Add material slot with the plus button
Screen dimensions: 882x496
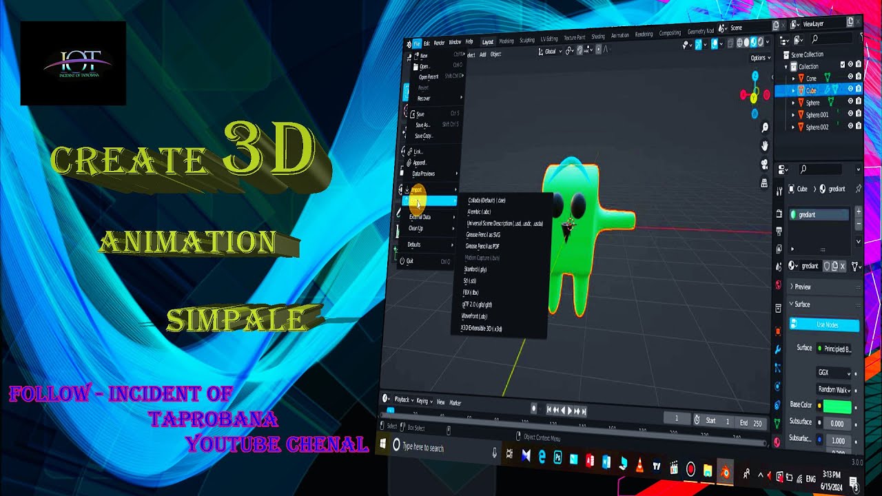pos(859,211)
